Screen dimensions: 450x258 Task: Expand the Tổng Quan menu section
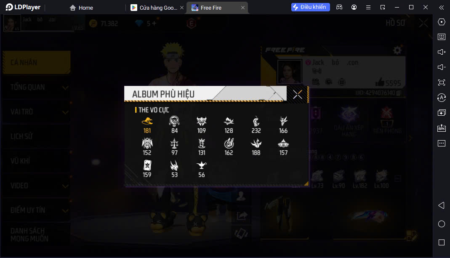click(x=37, y=87)
